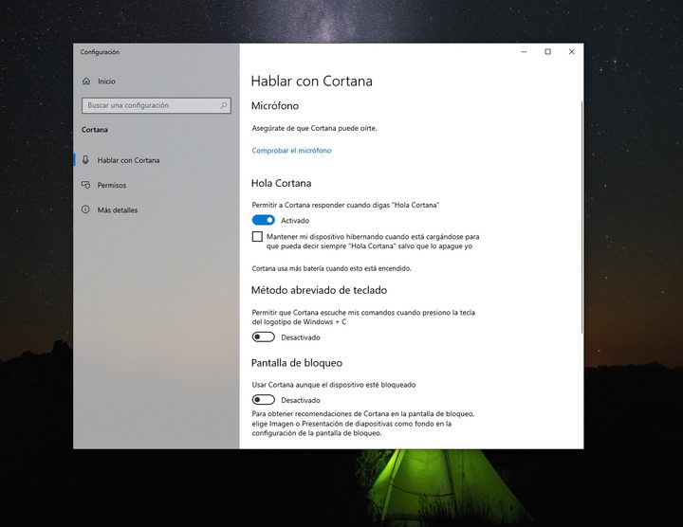Click the Activado label next to toggle
This screenshot has width=683, height=527.
point(295,221)
